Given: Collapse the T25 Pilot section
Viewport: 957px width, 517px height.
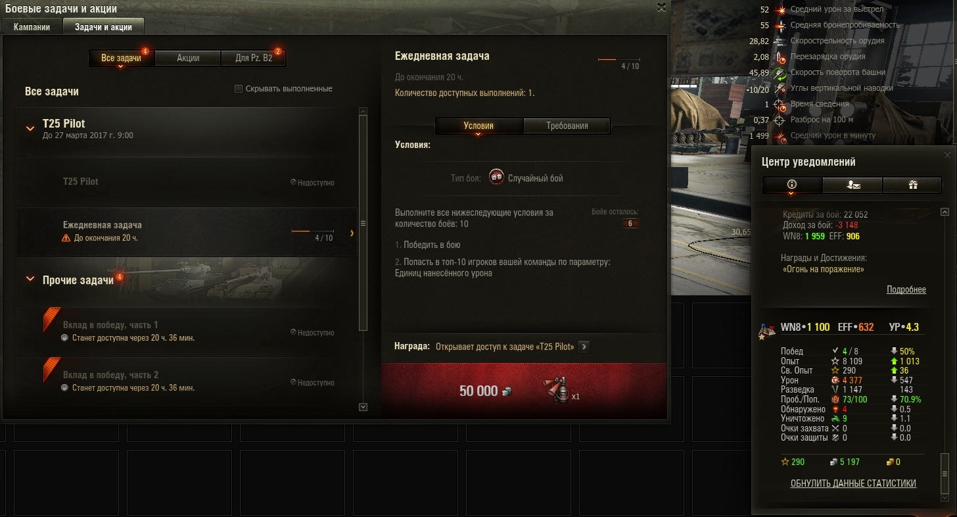Looking at the screenshot, I should [x=30, y=128].
